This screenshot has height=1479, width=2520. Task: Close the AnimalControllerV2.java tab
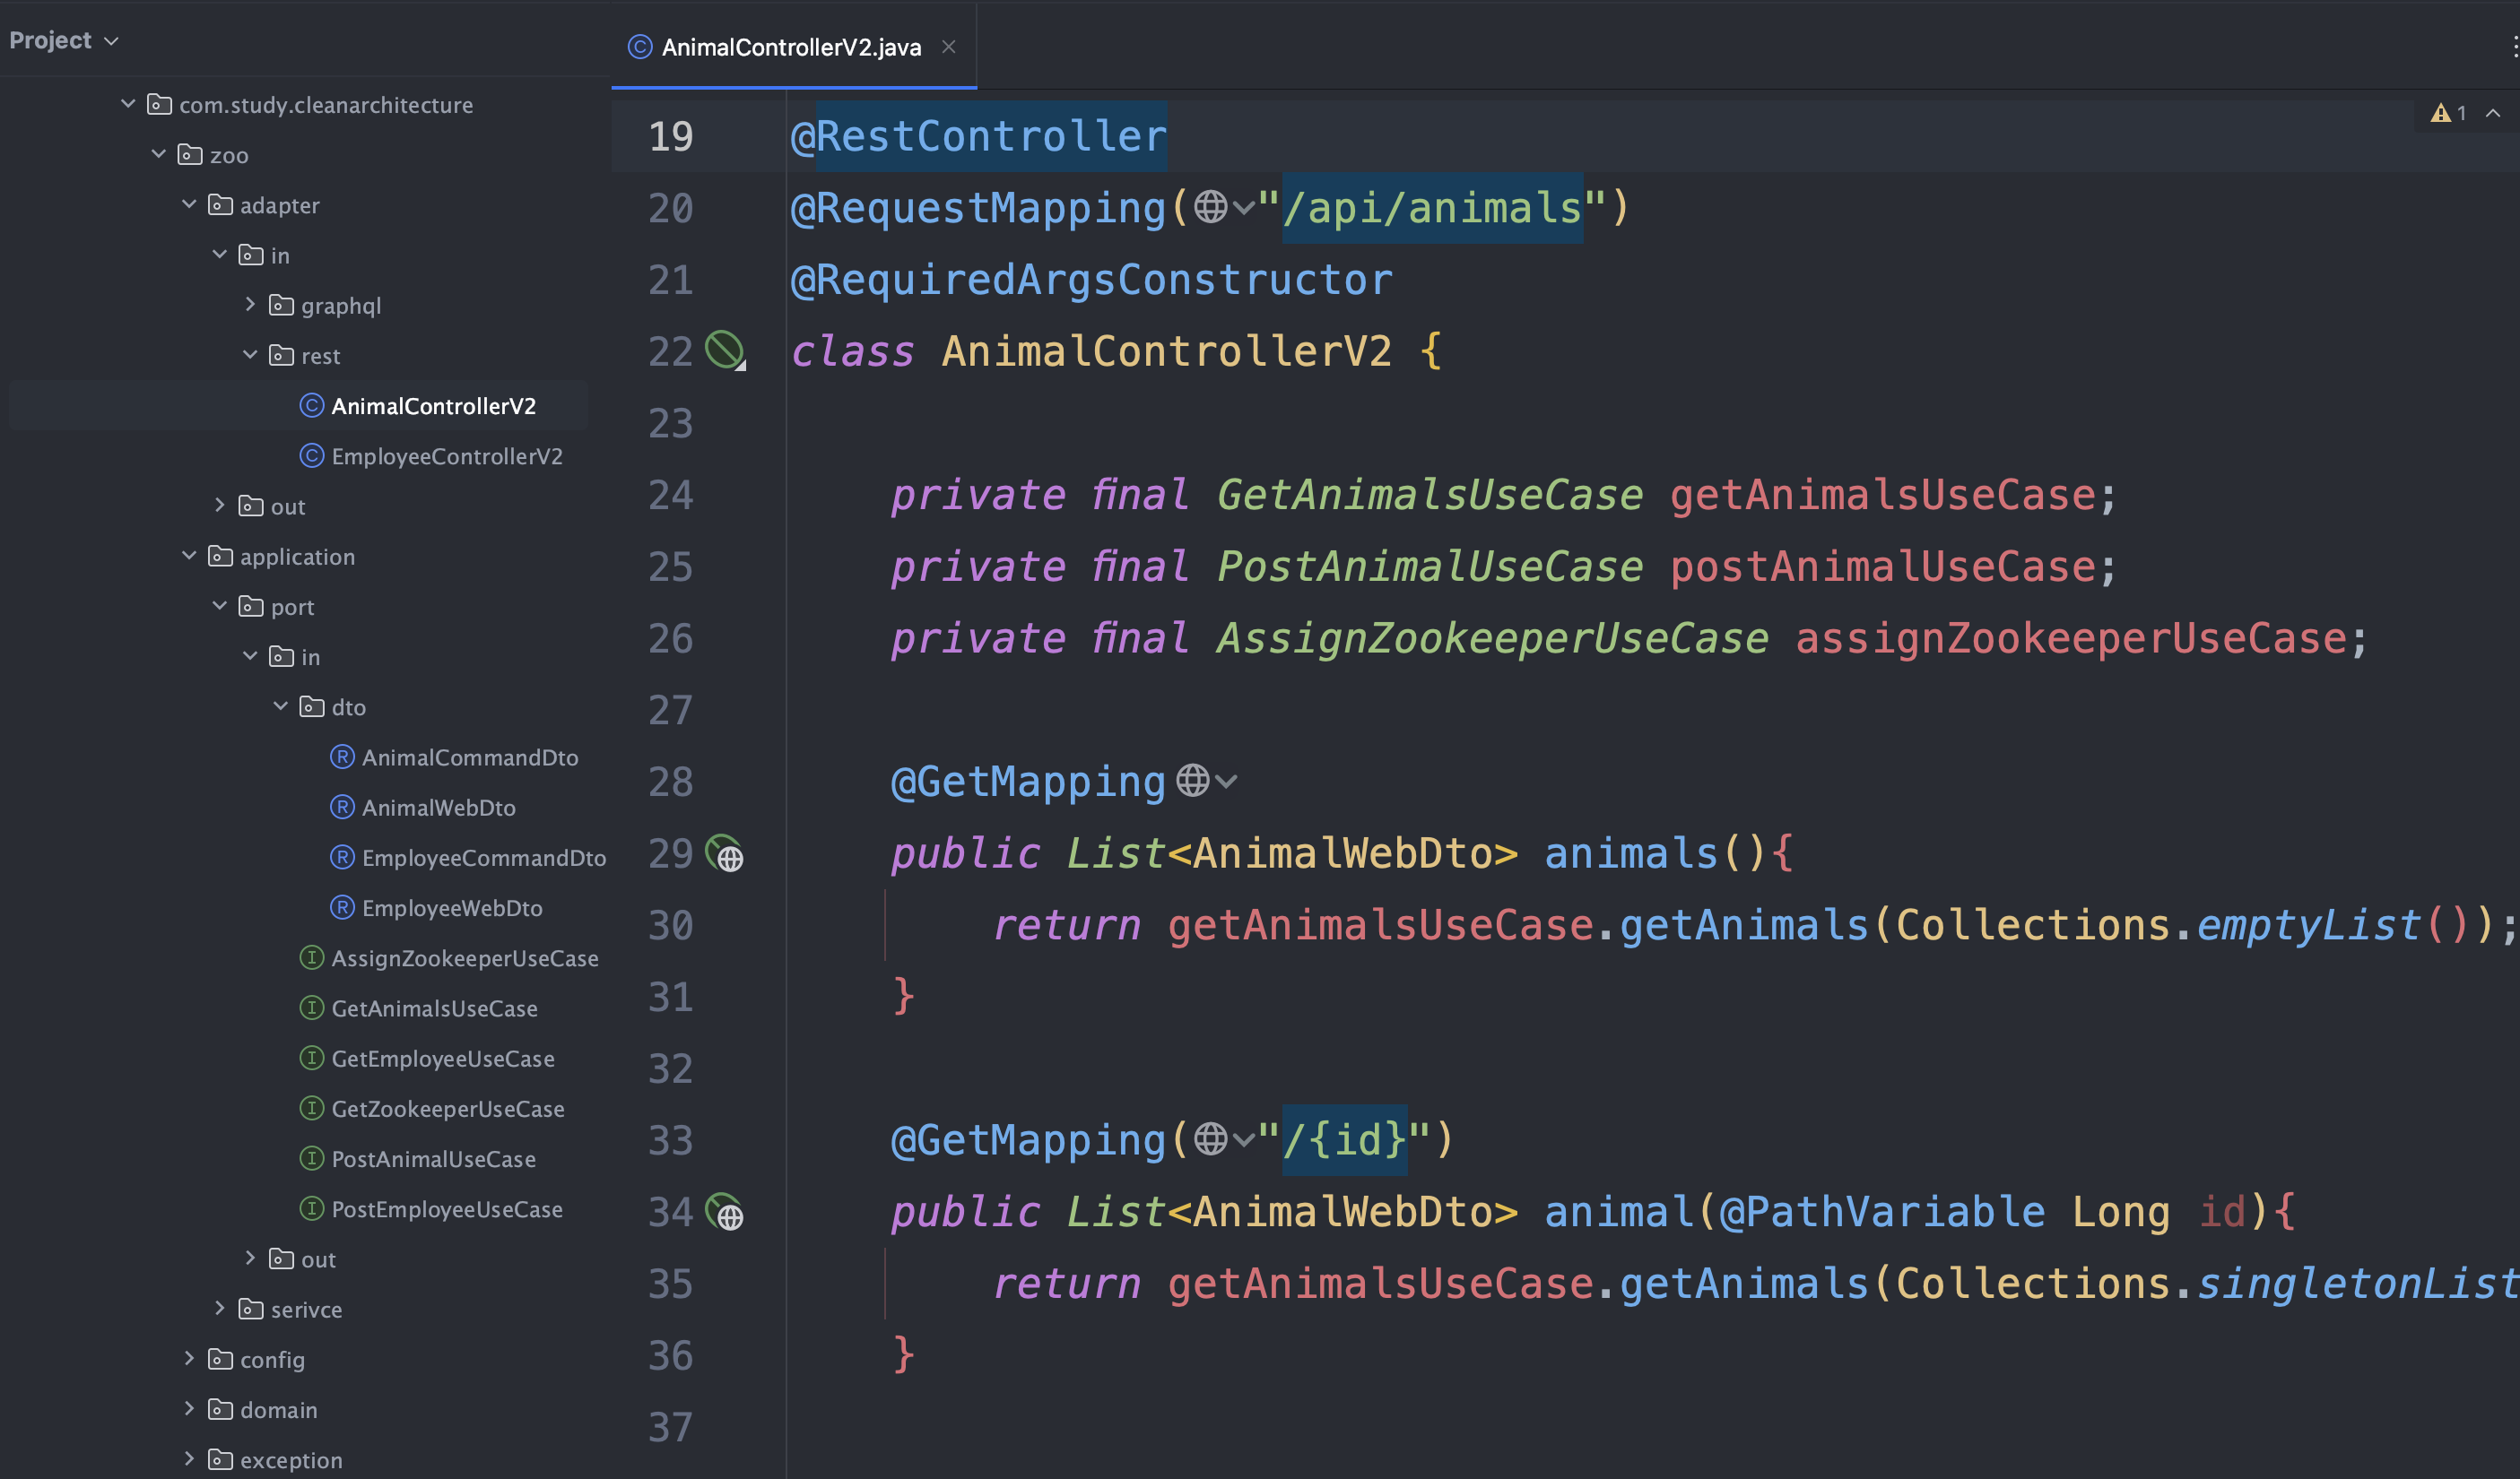949,47
